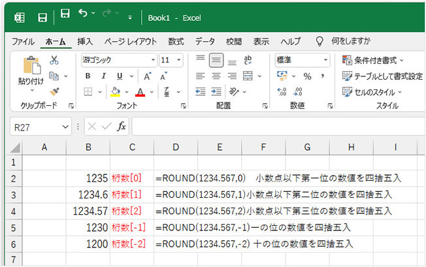Click the Copy icon
This screenshot has width=426, height=267.
coord(54,76)
